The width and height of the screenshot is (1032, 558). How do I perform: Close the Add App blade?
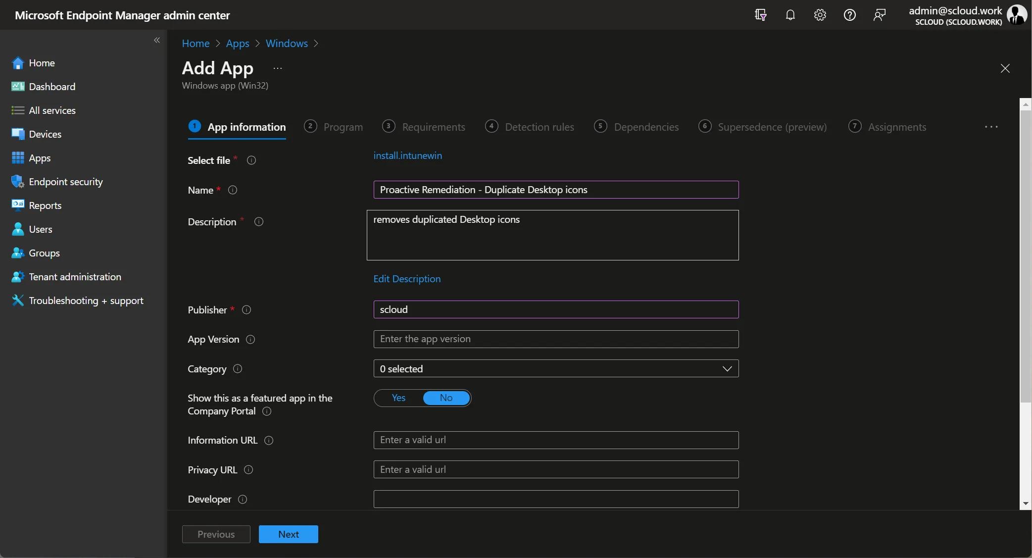point(1005,68)
